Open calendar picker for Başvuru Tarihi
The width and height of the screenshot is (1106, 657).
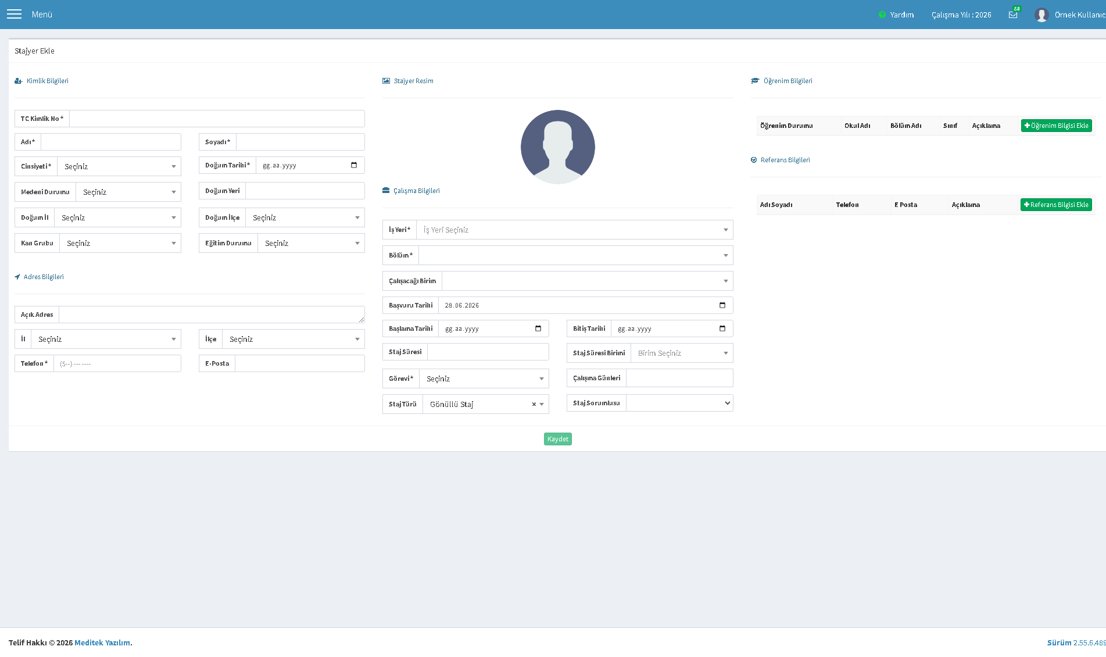(x=722, y=305)
